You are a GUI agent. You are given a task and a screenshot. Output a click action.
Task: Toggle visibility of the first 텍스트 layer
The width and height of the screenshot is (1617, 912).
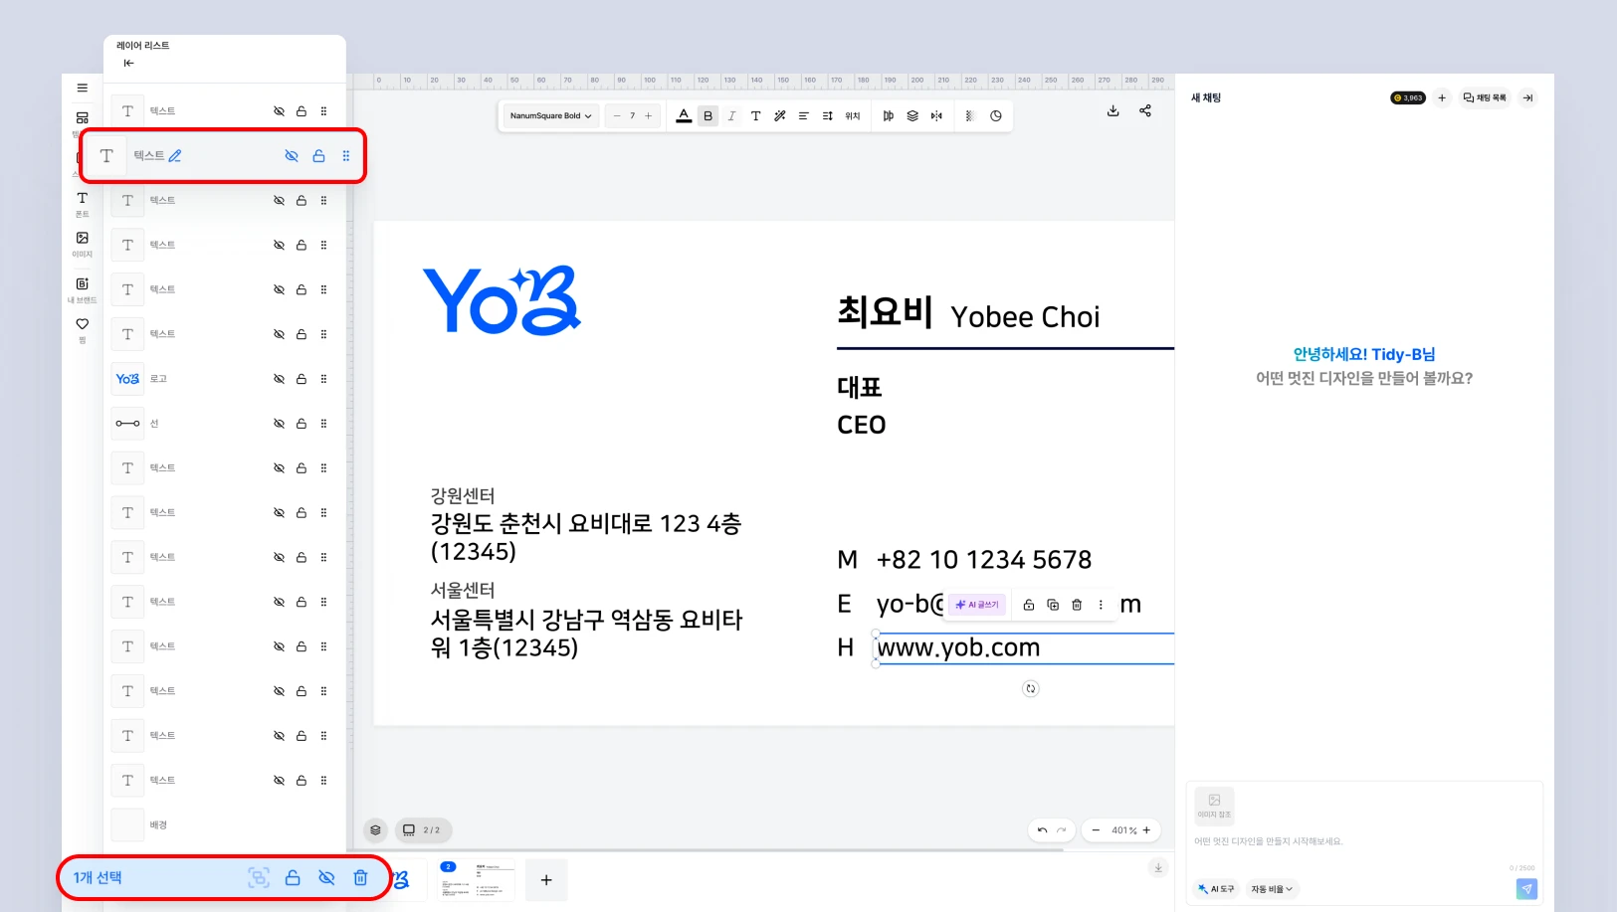279,111
